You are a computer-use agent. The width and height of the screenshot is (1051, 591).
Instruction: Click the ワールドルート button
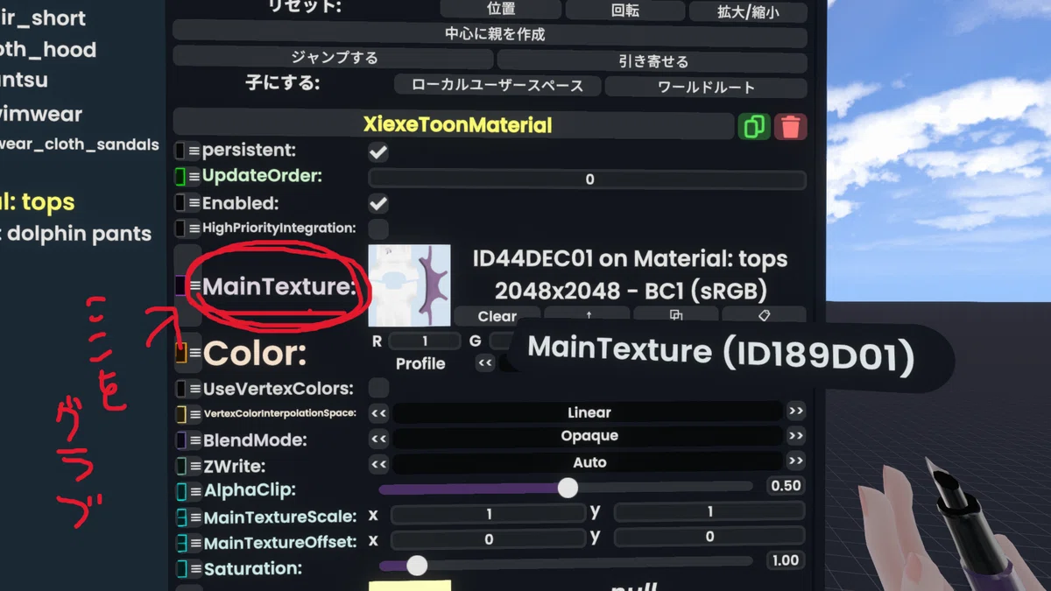tap(706, 88)
